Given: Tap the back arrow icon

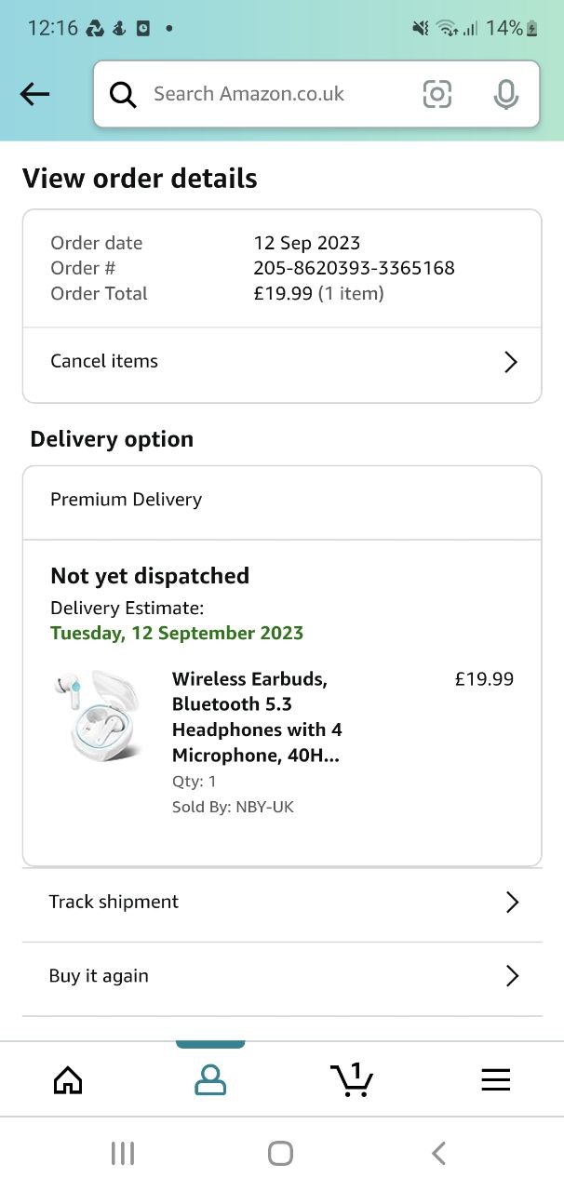Looking at the screenshot, I should [34, 93].
